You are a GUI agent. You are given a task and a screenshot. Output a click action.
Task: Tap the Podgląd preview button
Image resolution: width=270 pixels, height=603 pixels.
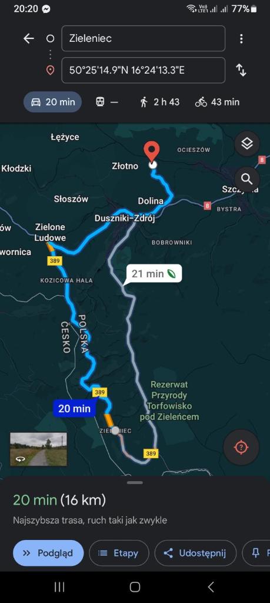[x=48, y=553]
